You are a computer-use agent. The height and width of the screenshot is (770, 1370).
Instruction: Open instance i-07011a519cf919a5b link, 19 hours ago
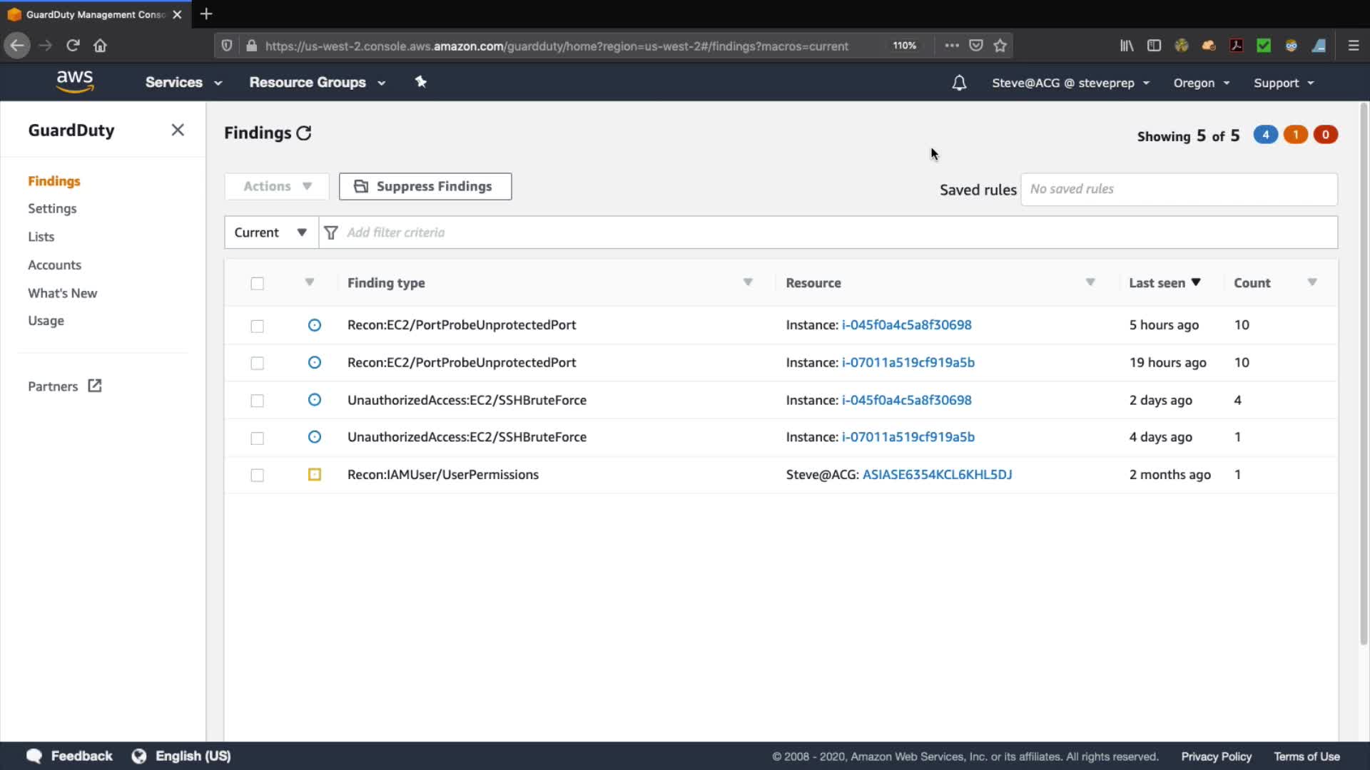click(x=908, y=362)
